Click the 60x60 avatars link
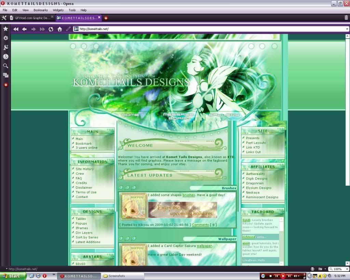The width and height of the screenshot is (350, 280). (x=80, y=264)
